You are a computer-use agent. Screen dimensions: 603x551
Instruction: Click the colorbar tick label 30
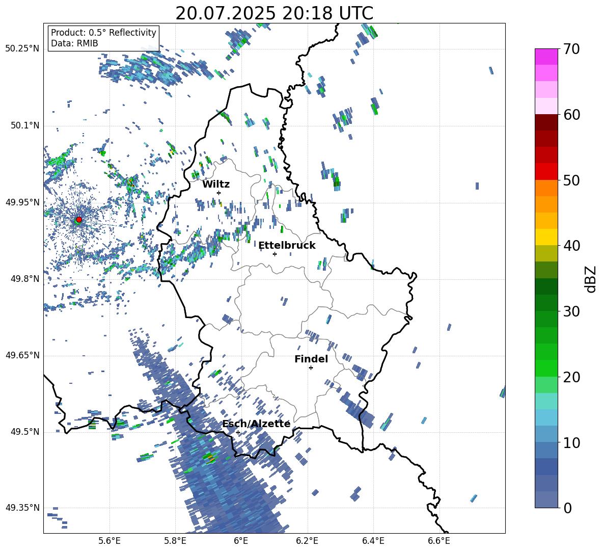pyautogui.click(x=571, y=311)
